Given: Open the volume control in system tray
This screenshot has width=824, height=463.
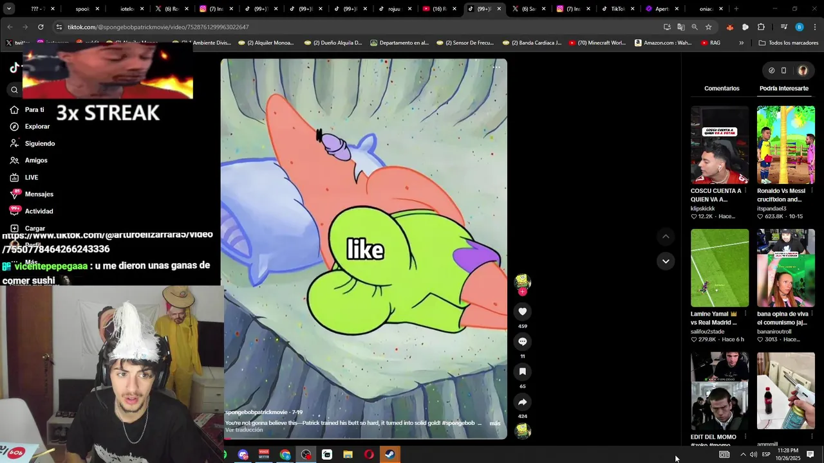Looking at the screenshot, I should (x=753, y=455).
